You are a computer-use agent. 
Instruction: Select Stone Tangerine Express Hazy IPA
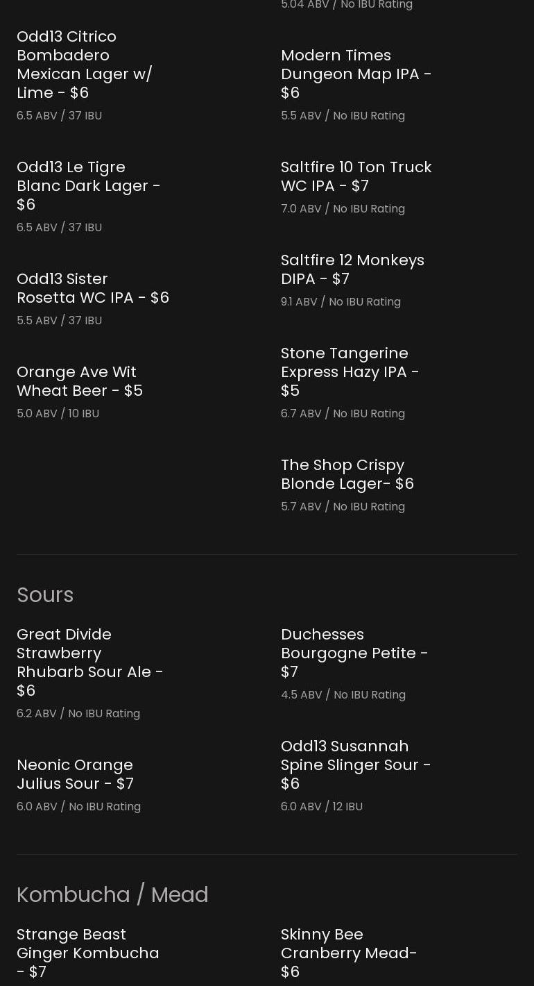coord(350,371)
